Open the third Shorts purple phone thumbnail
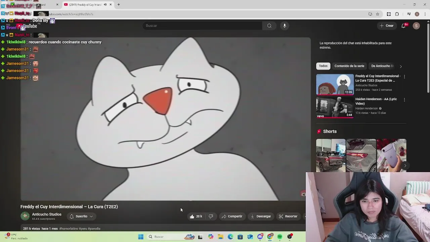The height and width of the screenshot is (242, 430). (x=391, y=155)
